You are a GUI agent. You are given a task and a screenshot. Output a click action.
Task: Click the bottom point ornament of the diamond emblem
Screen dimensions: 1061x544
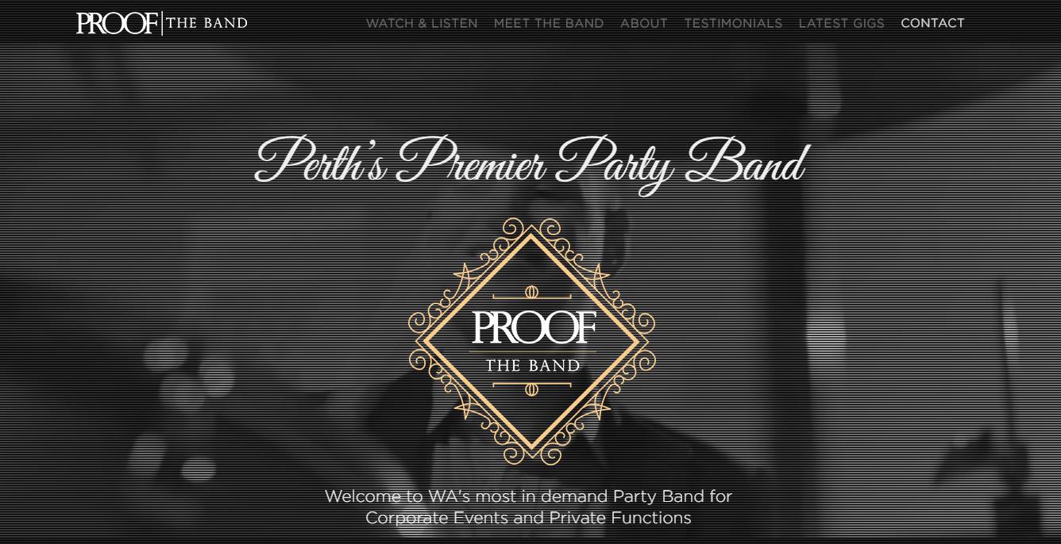[531, 456]
